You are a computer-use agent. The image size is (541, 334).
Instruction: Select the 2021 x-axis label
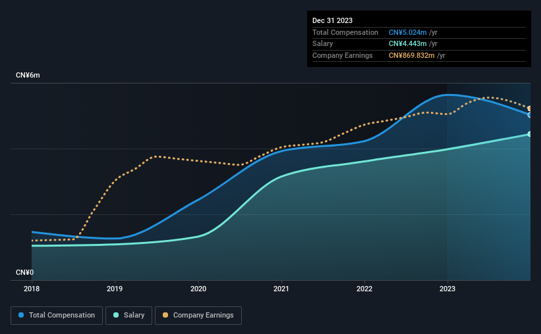point(281,289)
